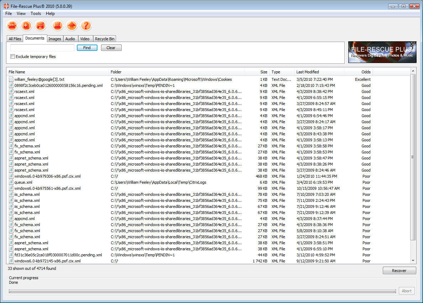Click the file list scrollbar up arrow
Screen dimensions: 423x303
[413, 71]
